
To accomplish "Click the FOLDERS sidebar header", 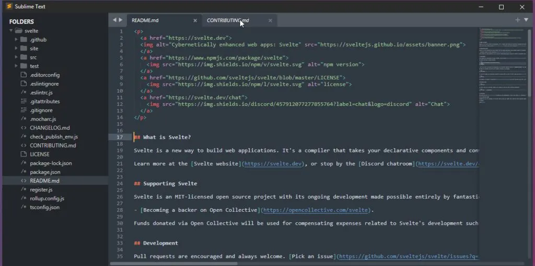I will pos(21,22).
